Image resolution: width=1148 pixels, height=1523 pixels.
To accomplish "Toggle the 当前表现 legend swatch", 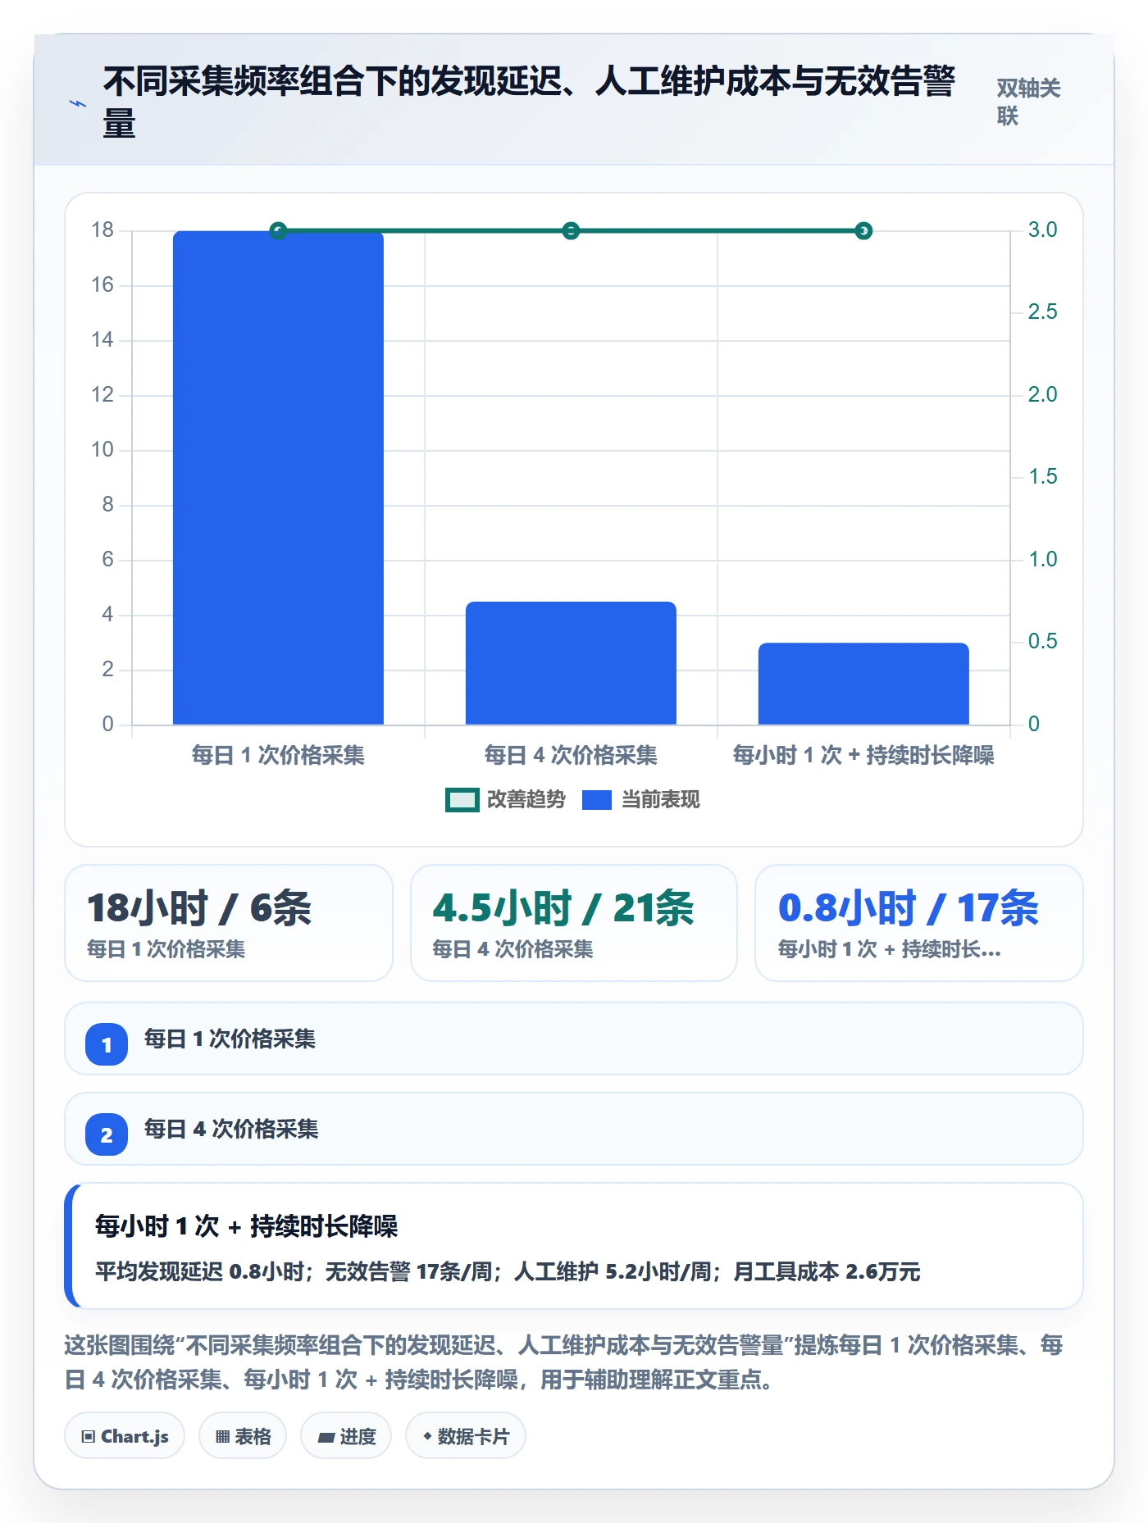I will pyautogui.click(x=597, y=800).
